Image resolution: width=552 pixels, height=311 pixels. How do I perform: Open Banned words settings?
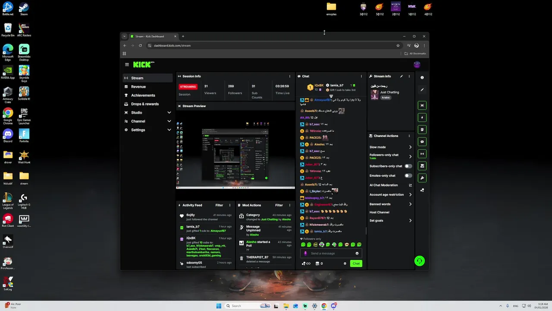pyautogui.click(x=391, y=204)
